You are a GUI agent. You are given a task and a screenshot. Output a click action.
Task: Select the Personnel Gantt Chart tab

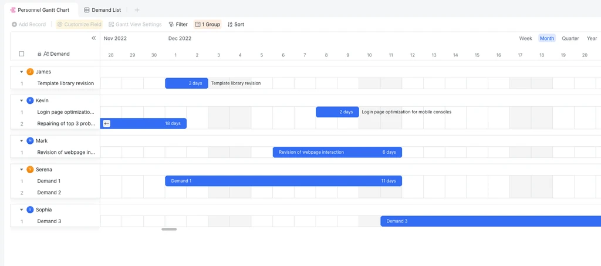coord(40,10)
